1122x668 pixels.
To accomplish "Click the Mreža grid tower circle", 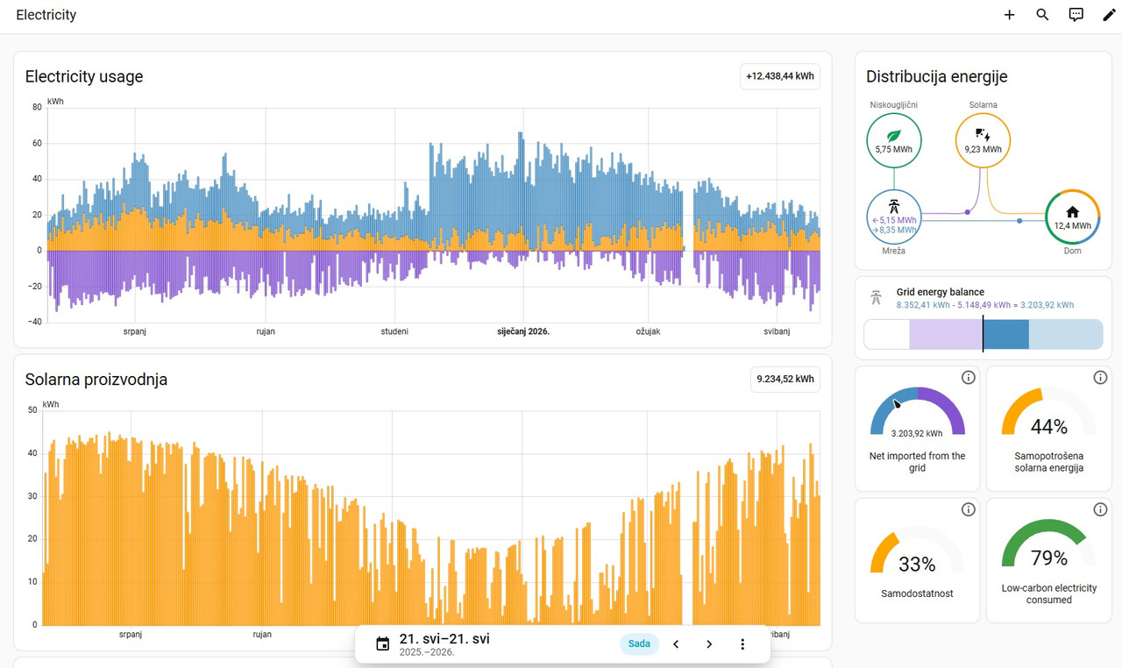I will pos(894,217).
